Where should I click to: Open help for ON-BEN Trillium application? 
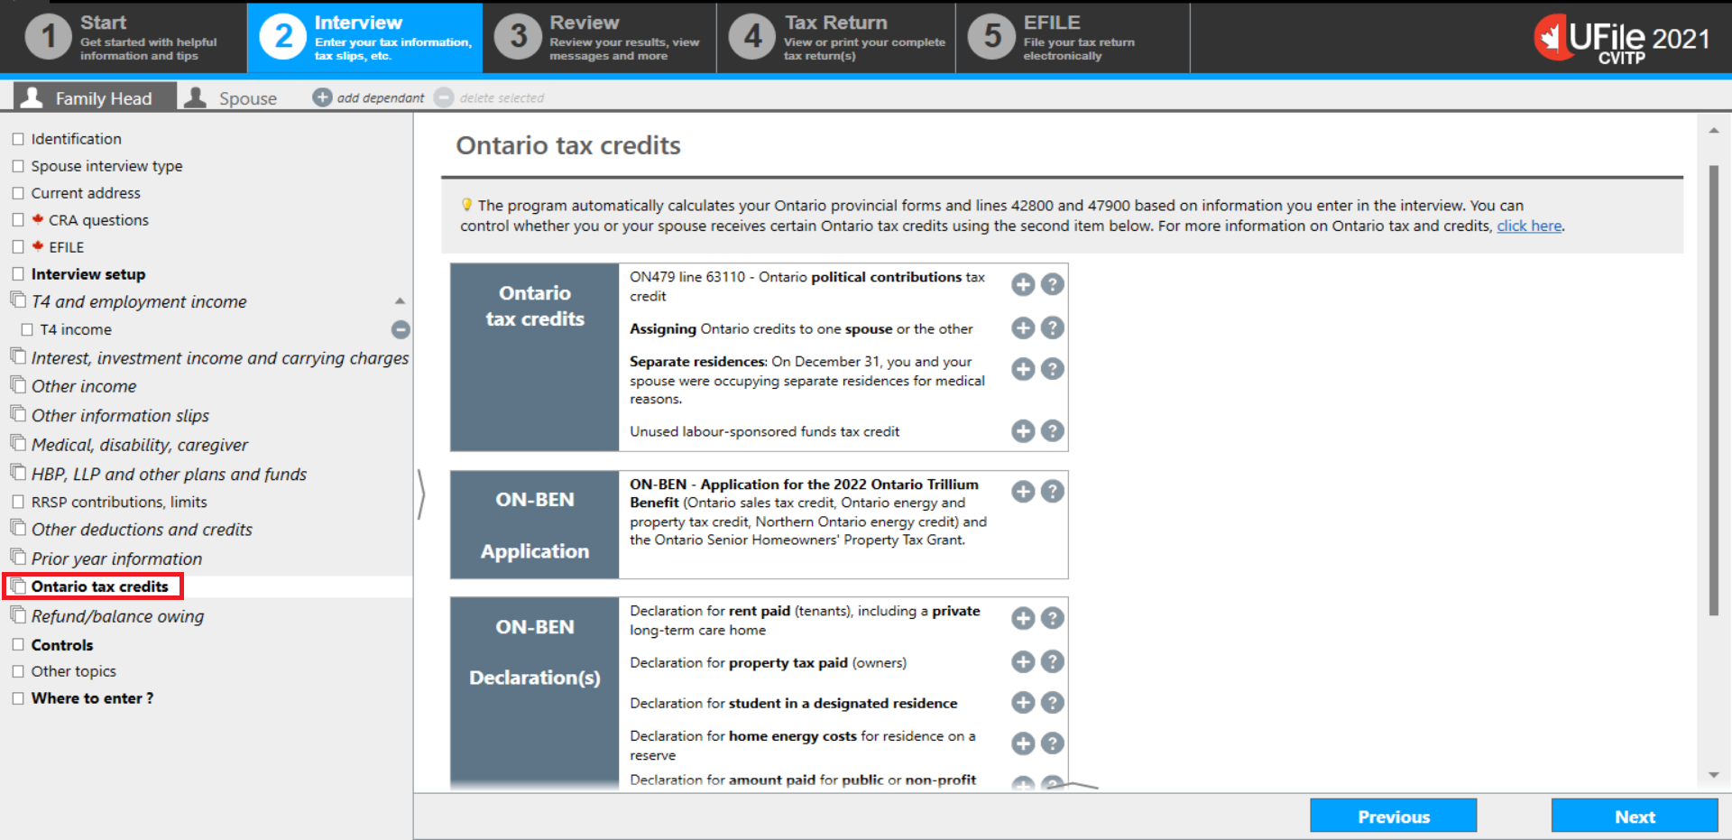(x=1052, y=492)
